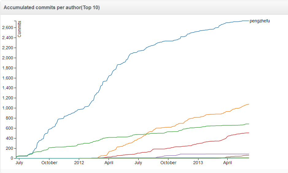Click the 2013 x-axis tick label
This screenshot has height=173, width=288.
coord(198,163)
